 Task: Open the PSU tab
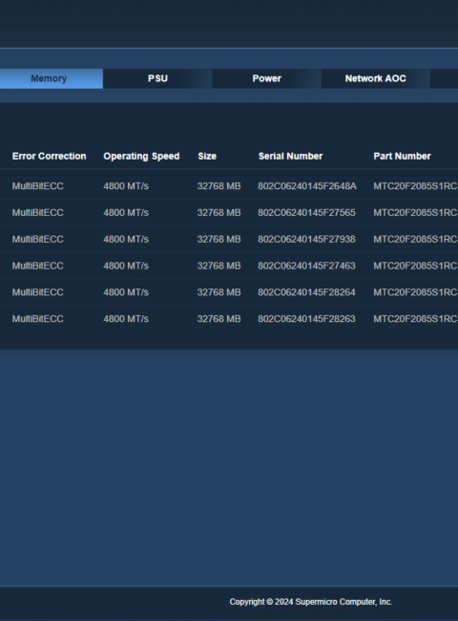tap(157, 78)
